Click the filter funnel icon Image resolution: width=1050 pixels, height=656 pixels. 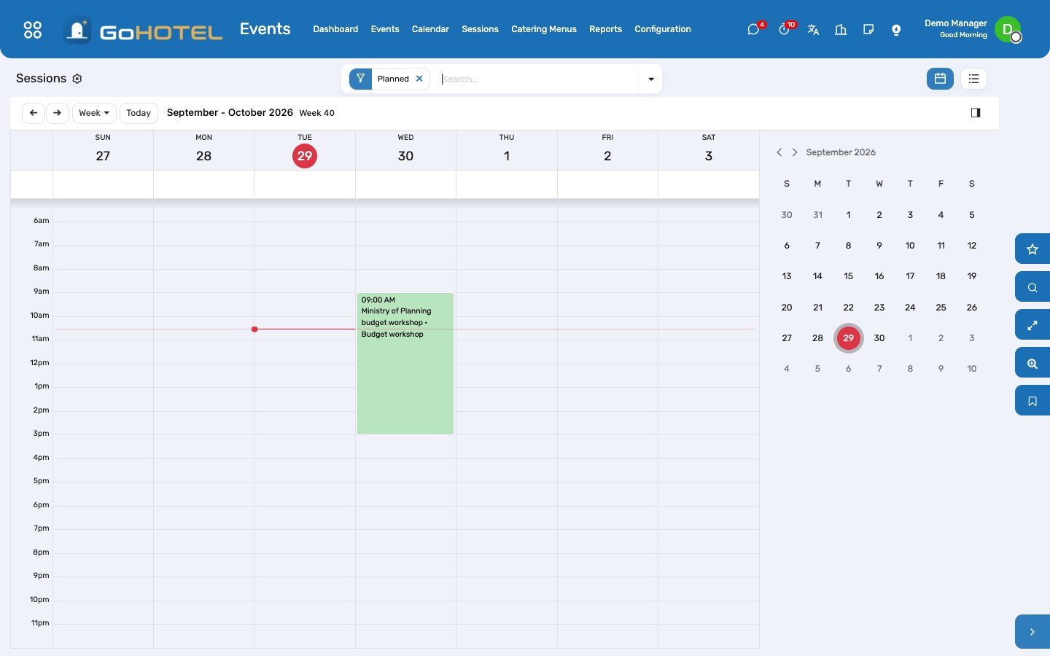[360, 79]
